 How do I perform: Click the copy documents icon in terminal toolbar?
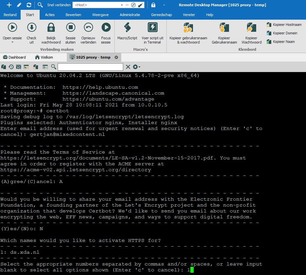(x=4, y=67)
